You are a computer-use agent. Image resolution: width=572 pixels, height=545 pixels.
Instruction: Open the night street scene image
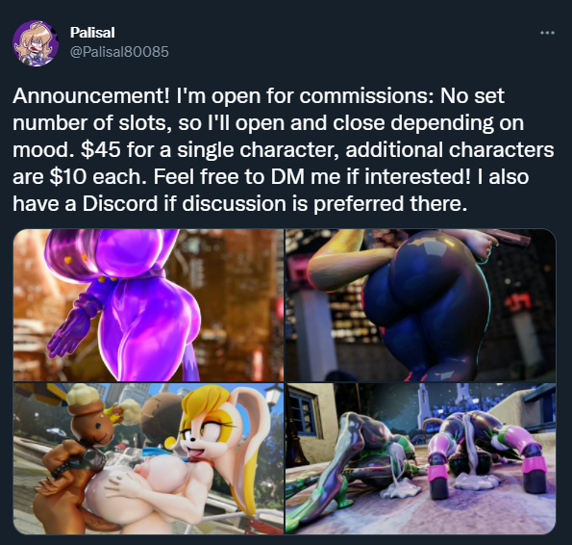pyautogui.click(x=421, y=458)
